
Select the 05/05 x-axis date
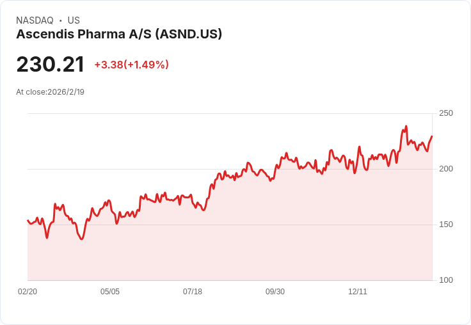pos(110,292)
